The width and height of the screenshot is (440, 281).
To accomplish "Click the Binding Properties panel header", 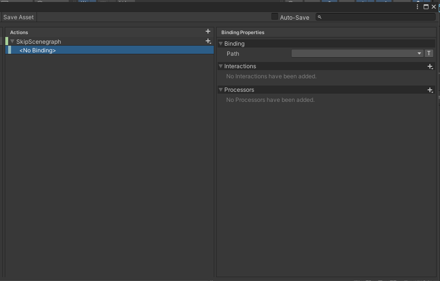I will point(243,32).
